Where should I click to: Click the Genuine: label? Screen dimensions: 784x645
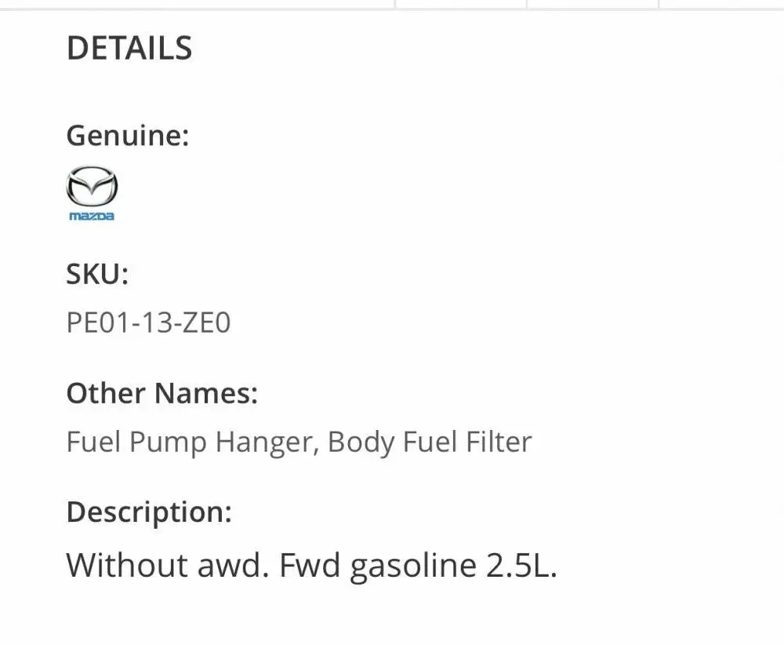coord(128,136)
